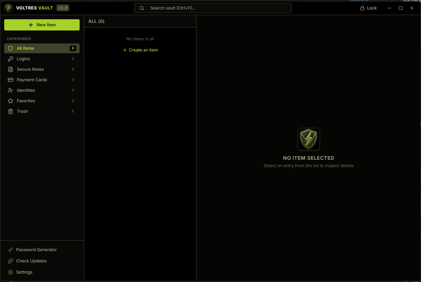Screen dimensions: 421x282
Task: Maximize the Voltrex Vault window
Action: point(401,8)
